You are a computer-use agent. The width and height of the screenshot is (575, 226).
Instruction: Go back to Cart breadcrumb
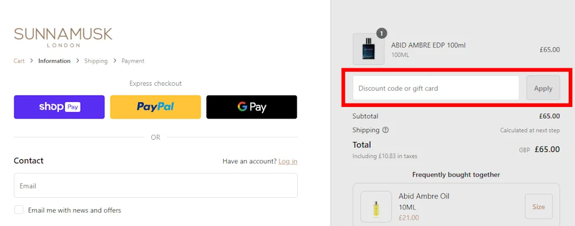(19, 61)
